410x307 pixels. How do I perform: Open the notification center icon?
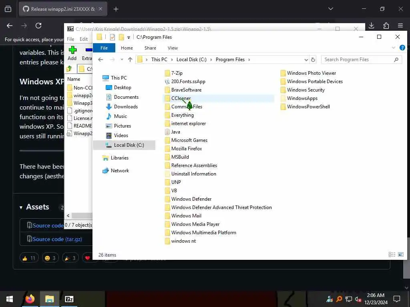pyautogui.click(x=397, y=299)
